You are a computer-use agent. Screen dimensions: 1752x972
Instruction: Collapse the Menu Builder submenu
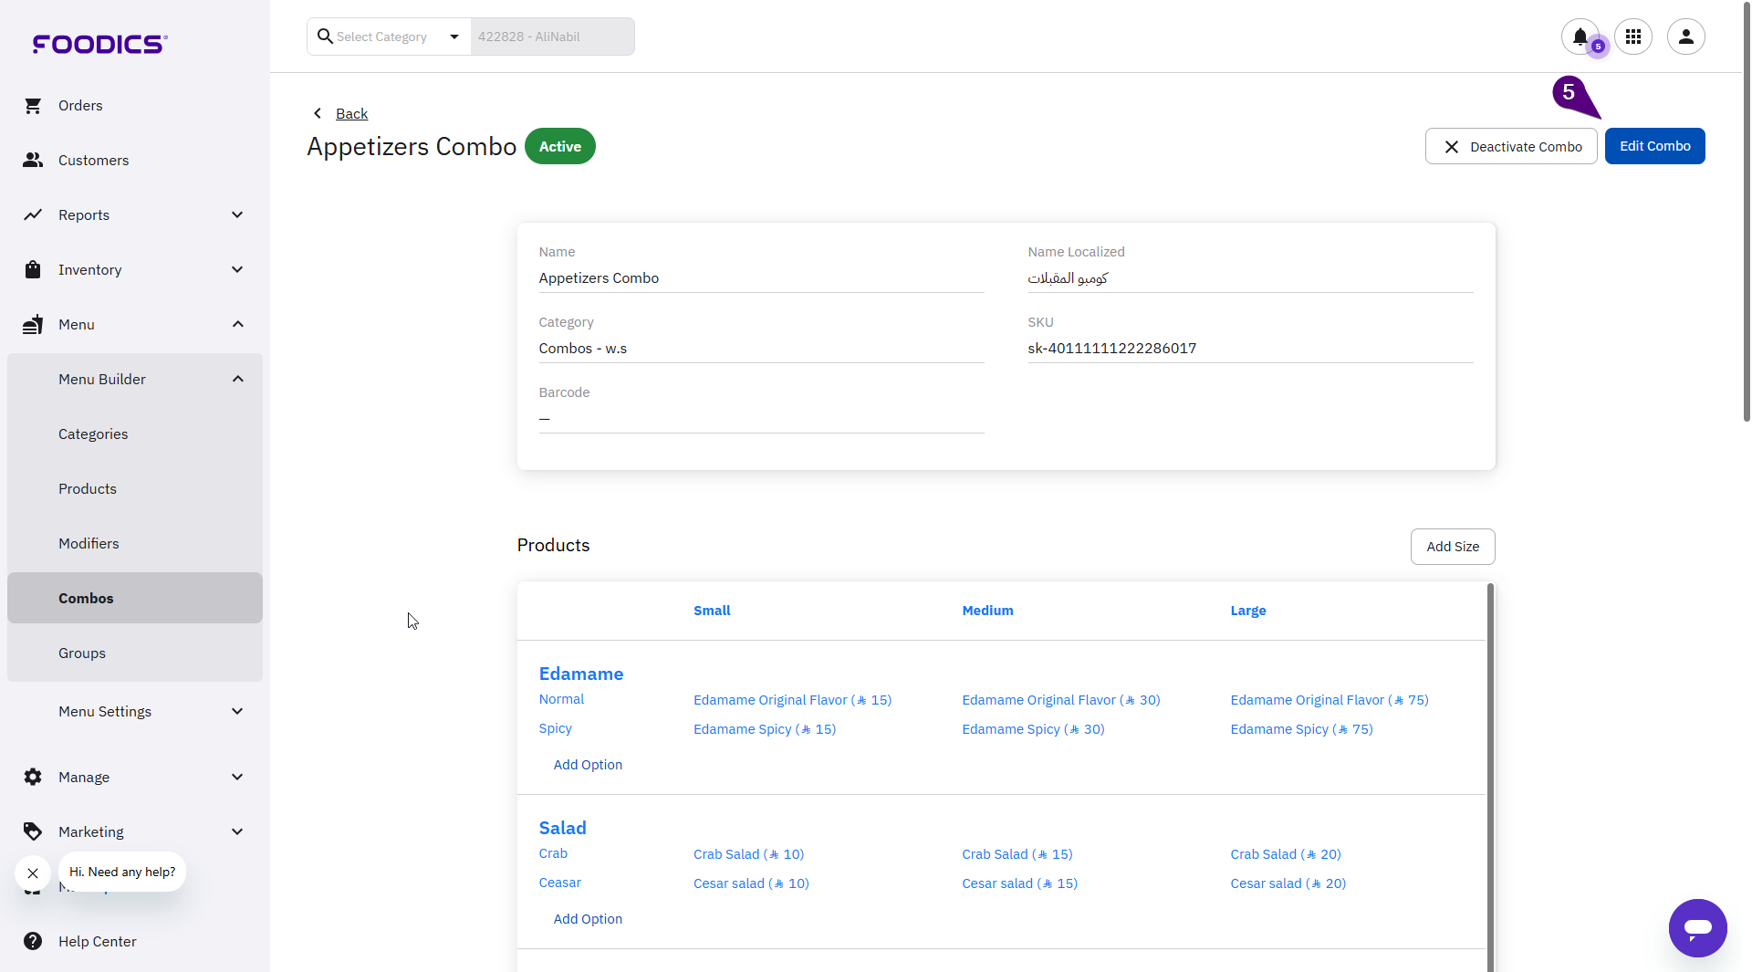237,380
